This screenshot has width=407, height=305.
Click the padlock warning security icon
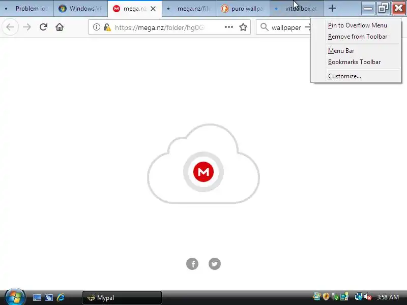click(107, 27)
